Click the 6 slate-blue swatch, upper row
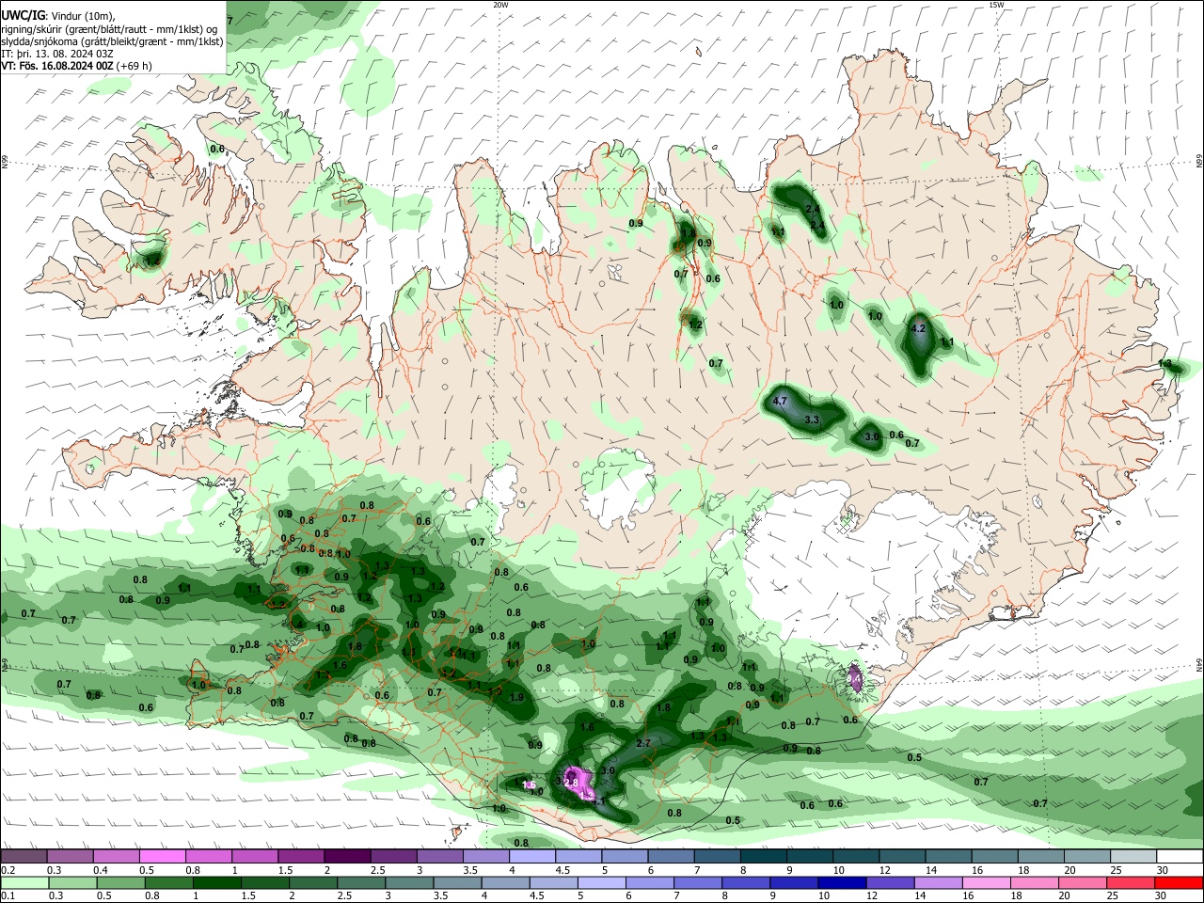 click(x=671, y=856)
